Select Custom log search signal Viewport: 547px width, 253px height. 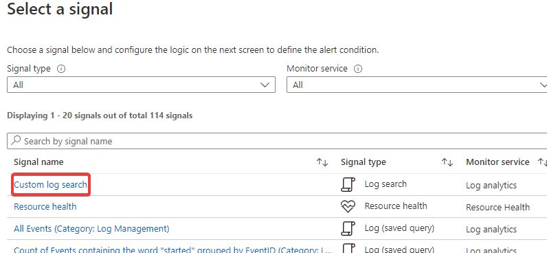click(51, 184)
